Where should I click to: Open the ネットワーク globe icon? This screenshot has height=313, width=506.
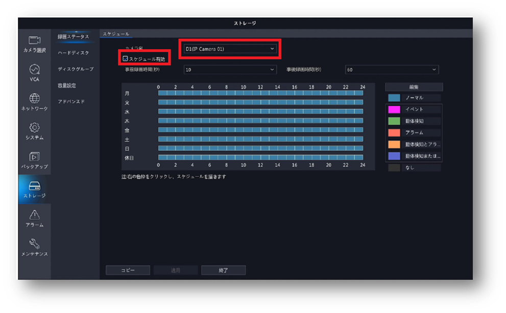[34, 98]
